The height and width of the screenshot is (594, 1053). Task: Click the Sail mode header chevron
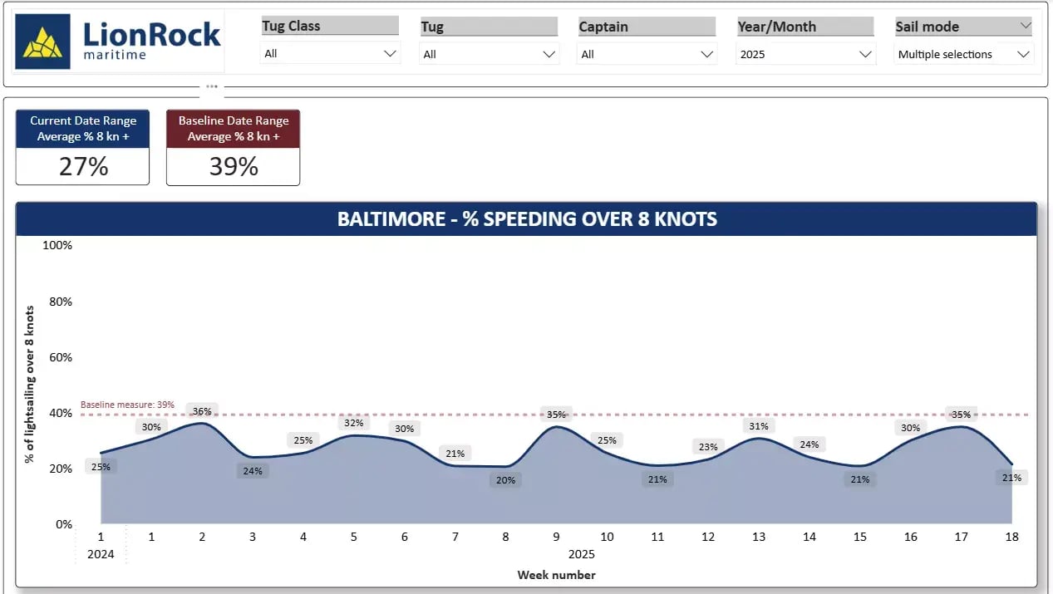click(x=1024, y=27)
